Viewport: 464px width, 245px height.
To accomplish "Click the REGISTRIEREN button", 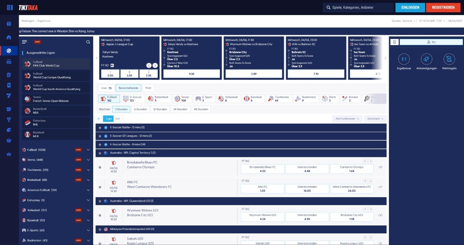I will [443, 7].
